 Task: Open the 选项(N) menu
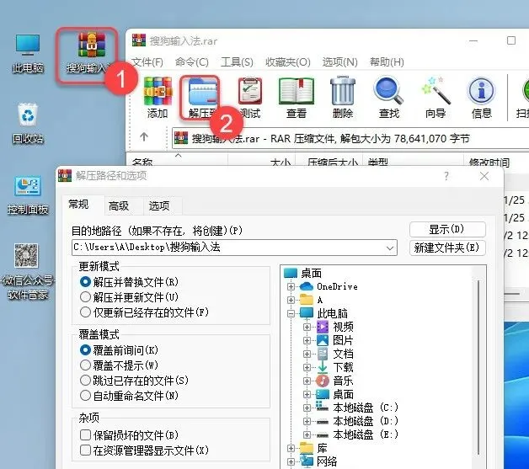[339, 62]
